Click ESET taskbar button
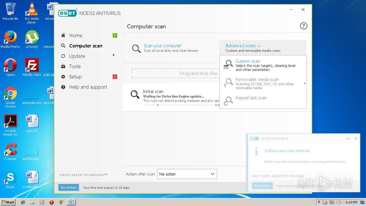366x206 pixels. tap(71, 202)
